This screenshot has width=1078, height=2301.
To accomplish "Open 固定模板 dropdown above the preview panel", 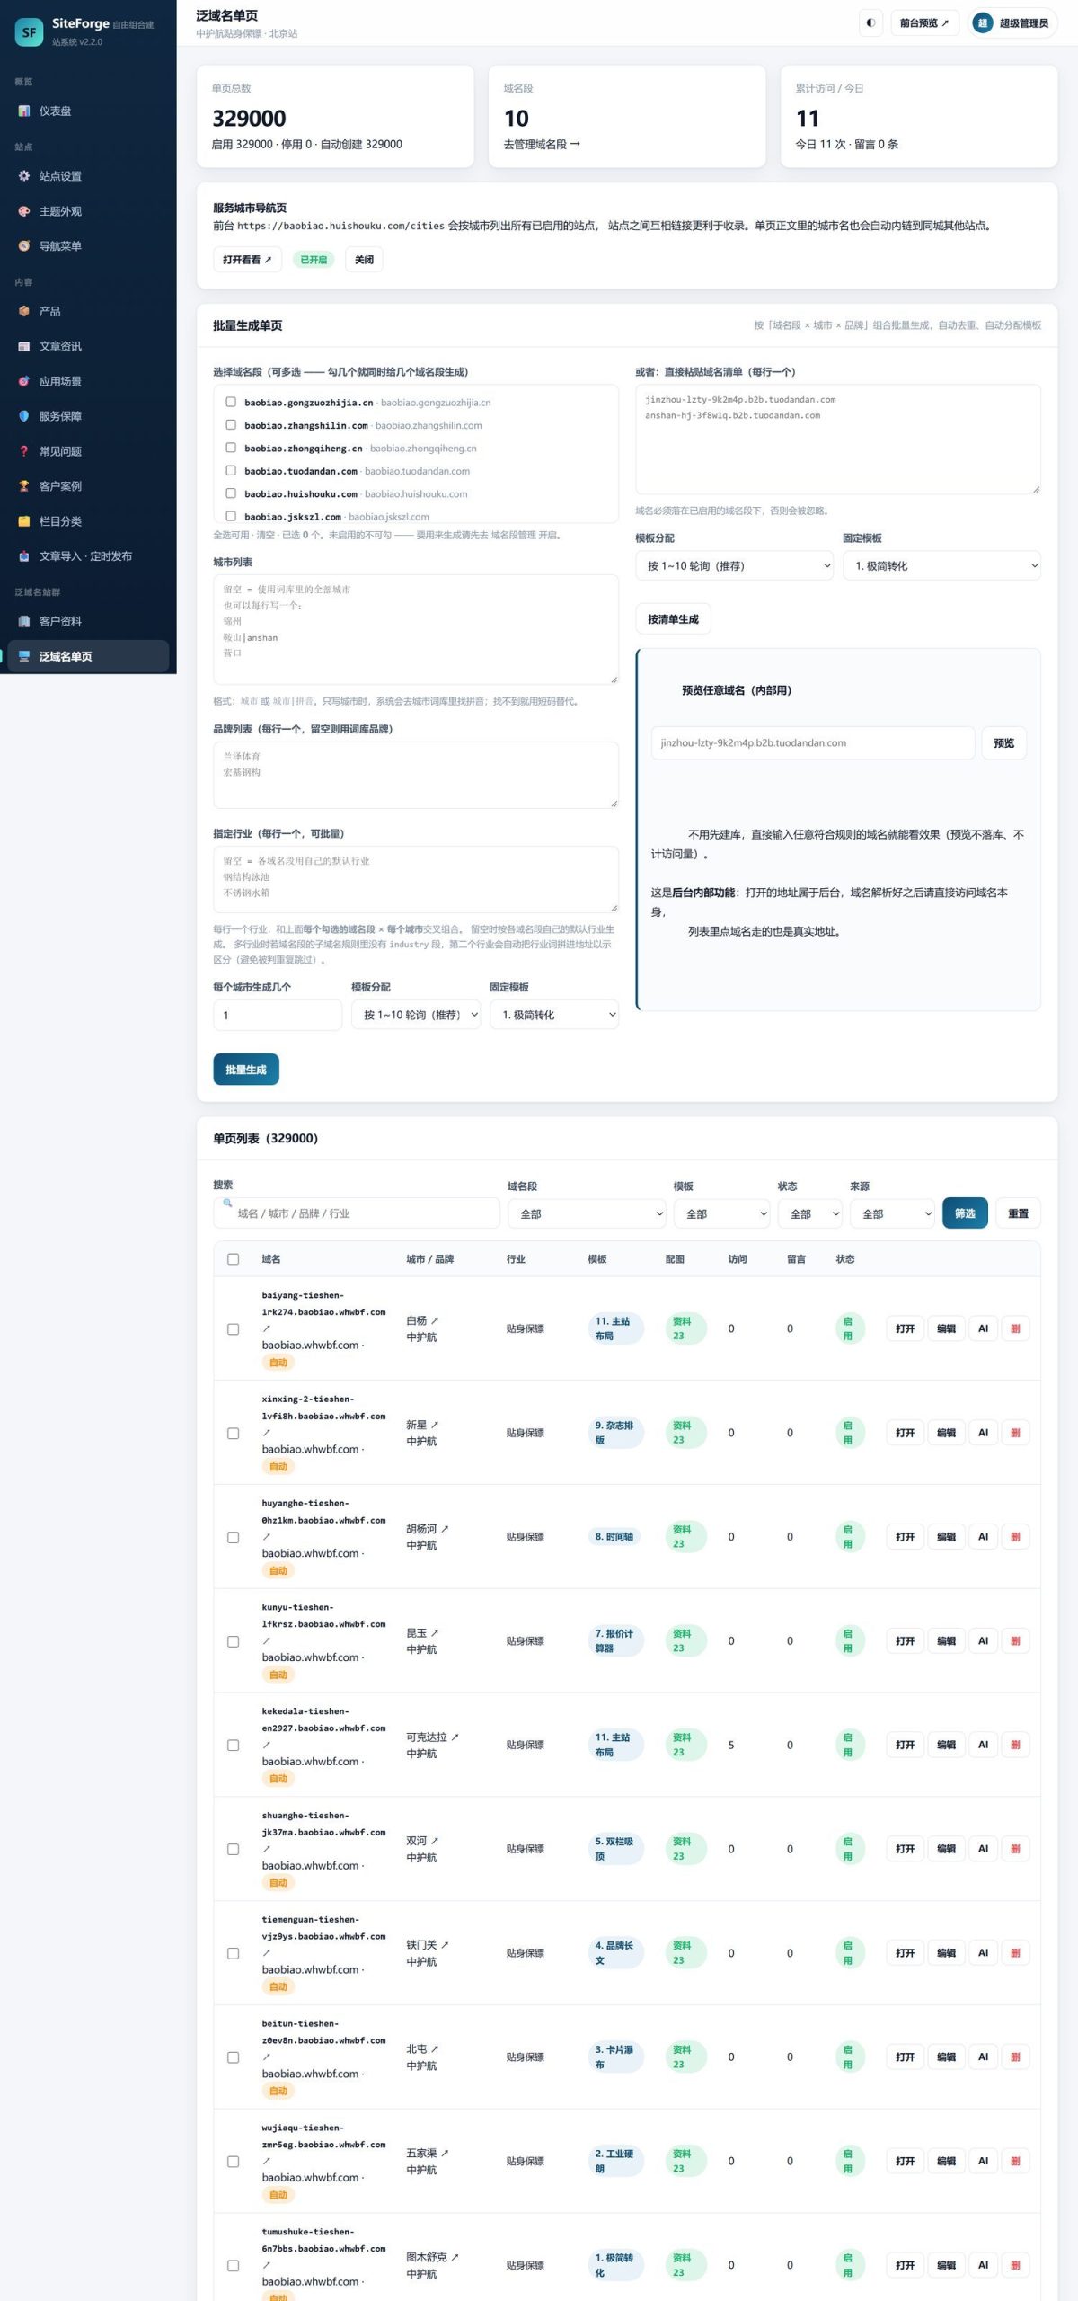I will pyautogui.click(x=941, y=566).
